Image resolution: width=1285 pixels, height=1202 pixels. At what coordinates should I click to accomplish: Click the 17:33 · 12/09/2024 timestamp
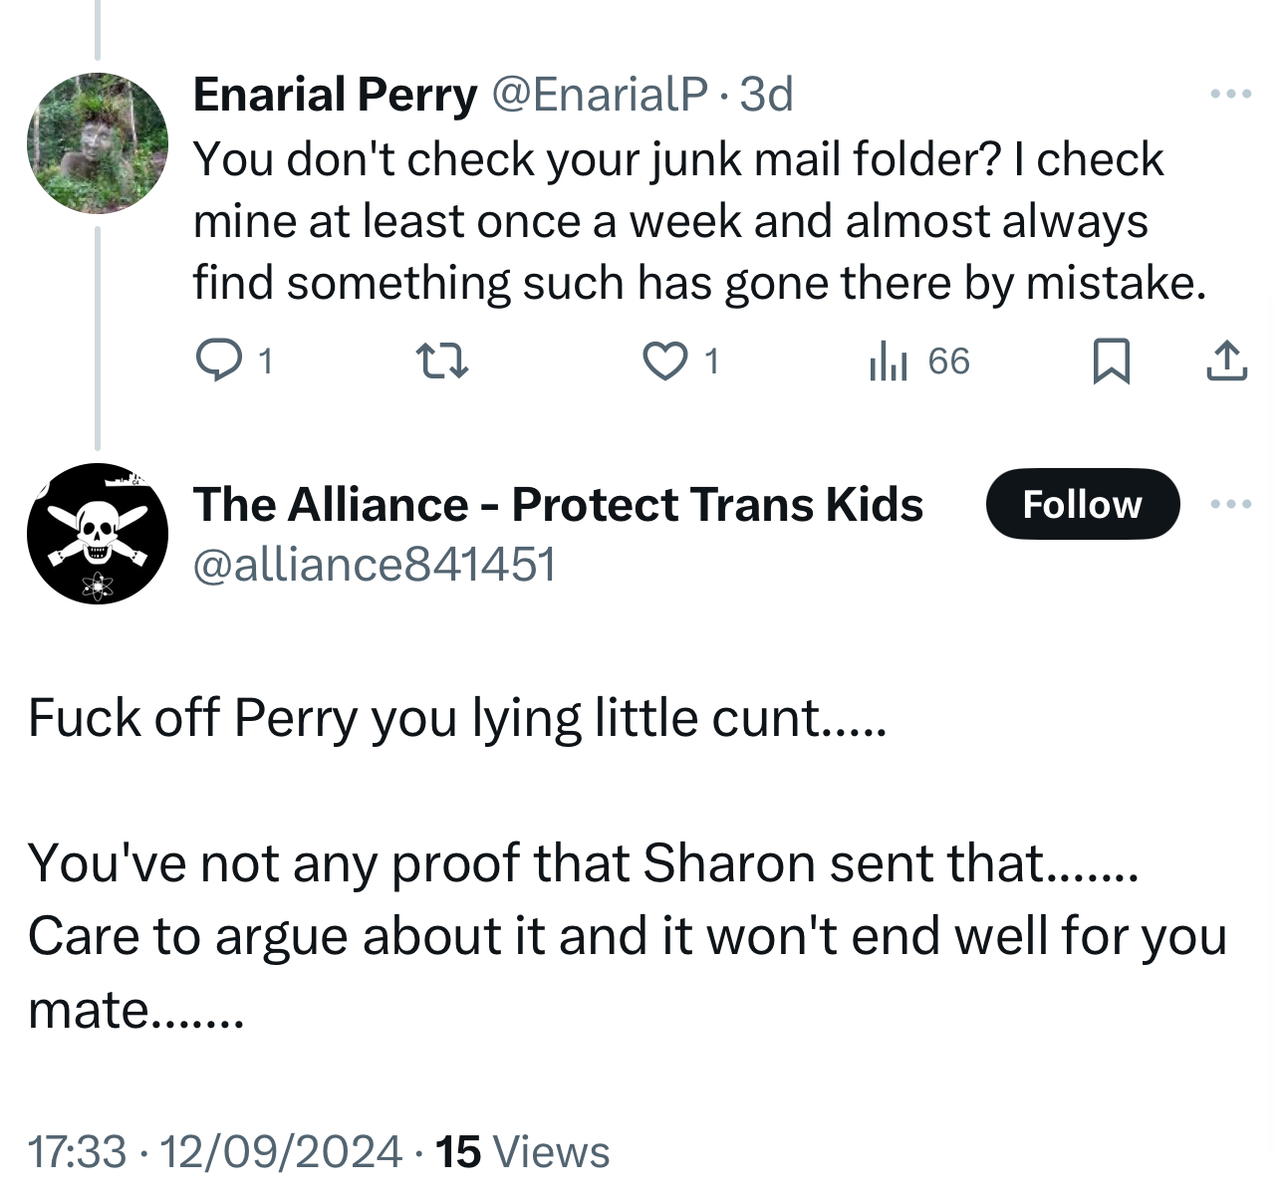click(x=215, y=1152)
